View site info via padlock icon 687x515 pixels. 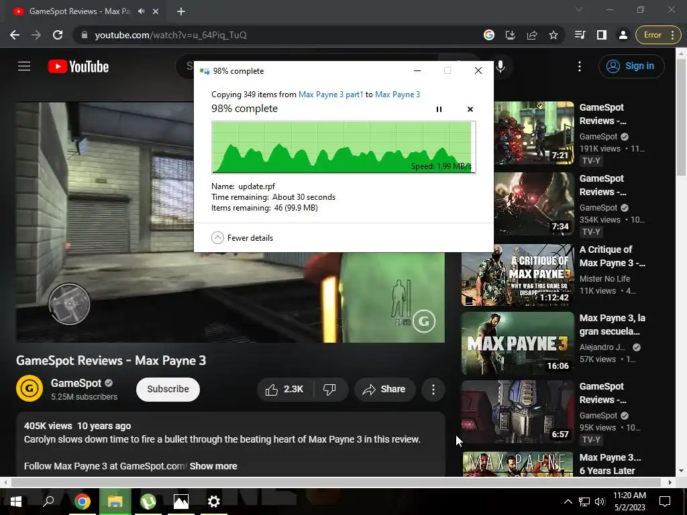coord(85,35)
